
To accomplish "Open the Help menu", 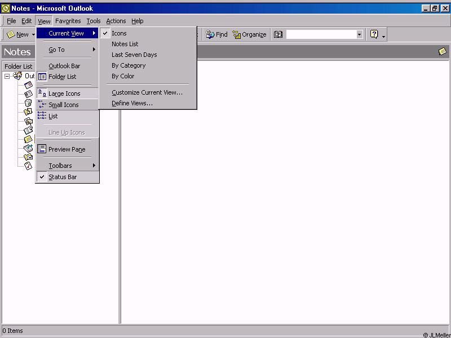I will tap(137, 21).
